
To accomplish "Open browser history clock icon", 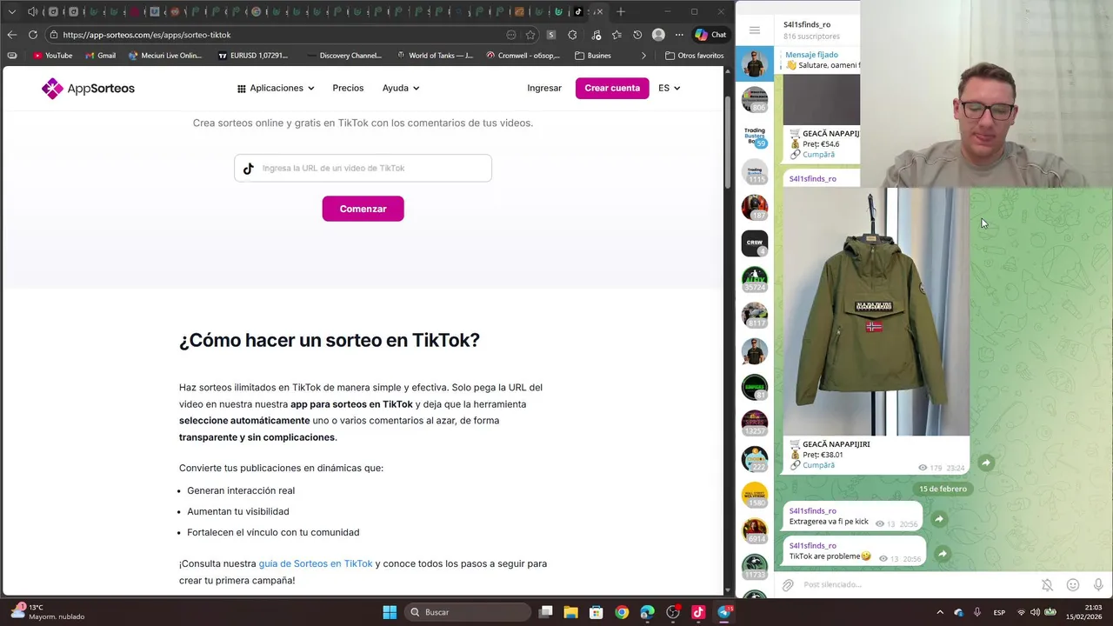I will (x=637, y=35).
